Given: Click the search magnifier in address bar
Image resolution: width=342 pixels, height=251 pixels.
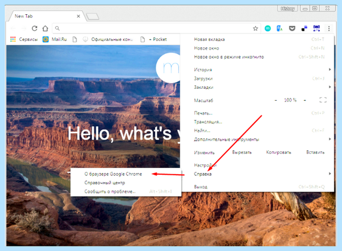Looking at the screenshot, I should tap(57, 28).
